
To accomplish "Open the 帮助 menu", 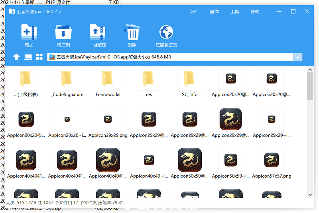I will (x=255, y=12).
